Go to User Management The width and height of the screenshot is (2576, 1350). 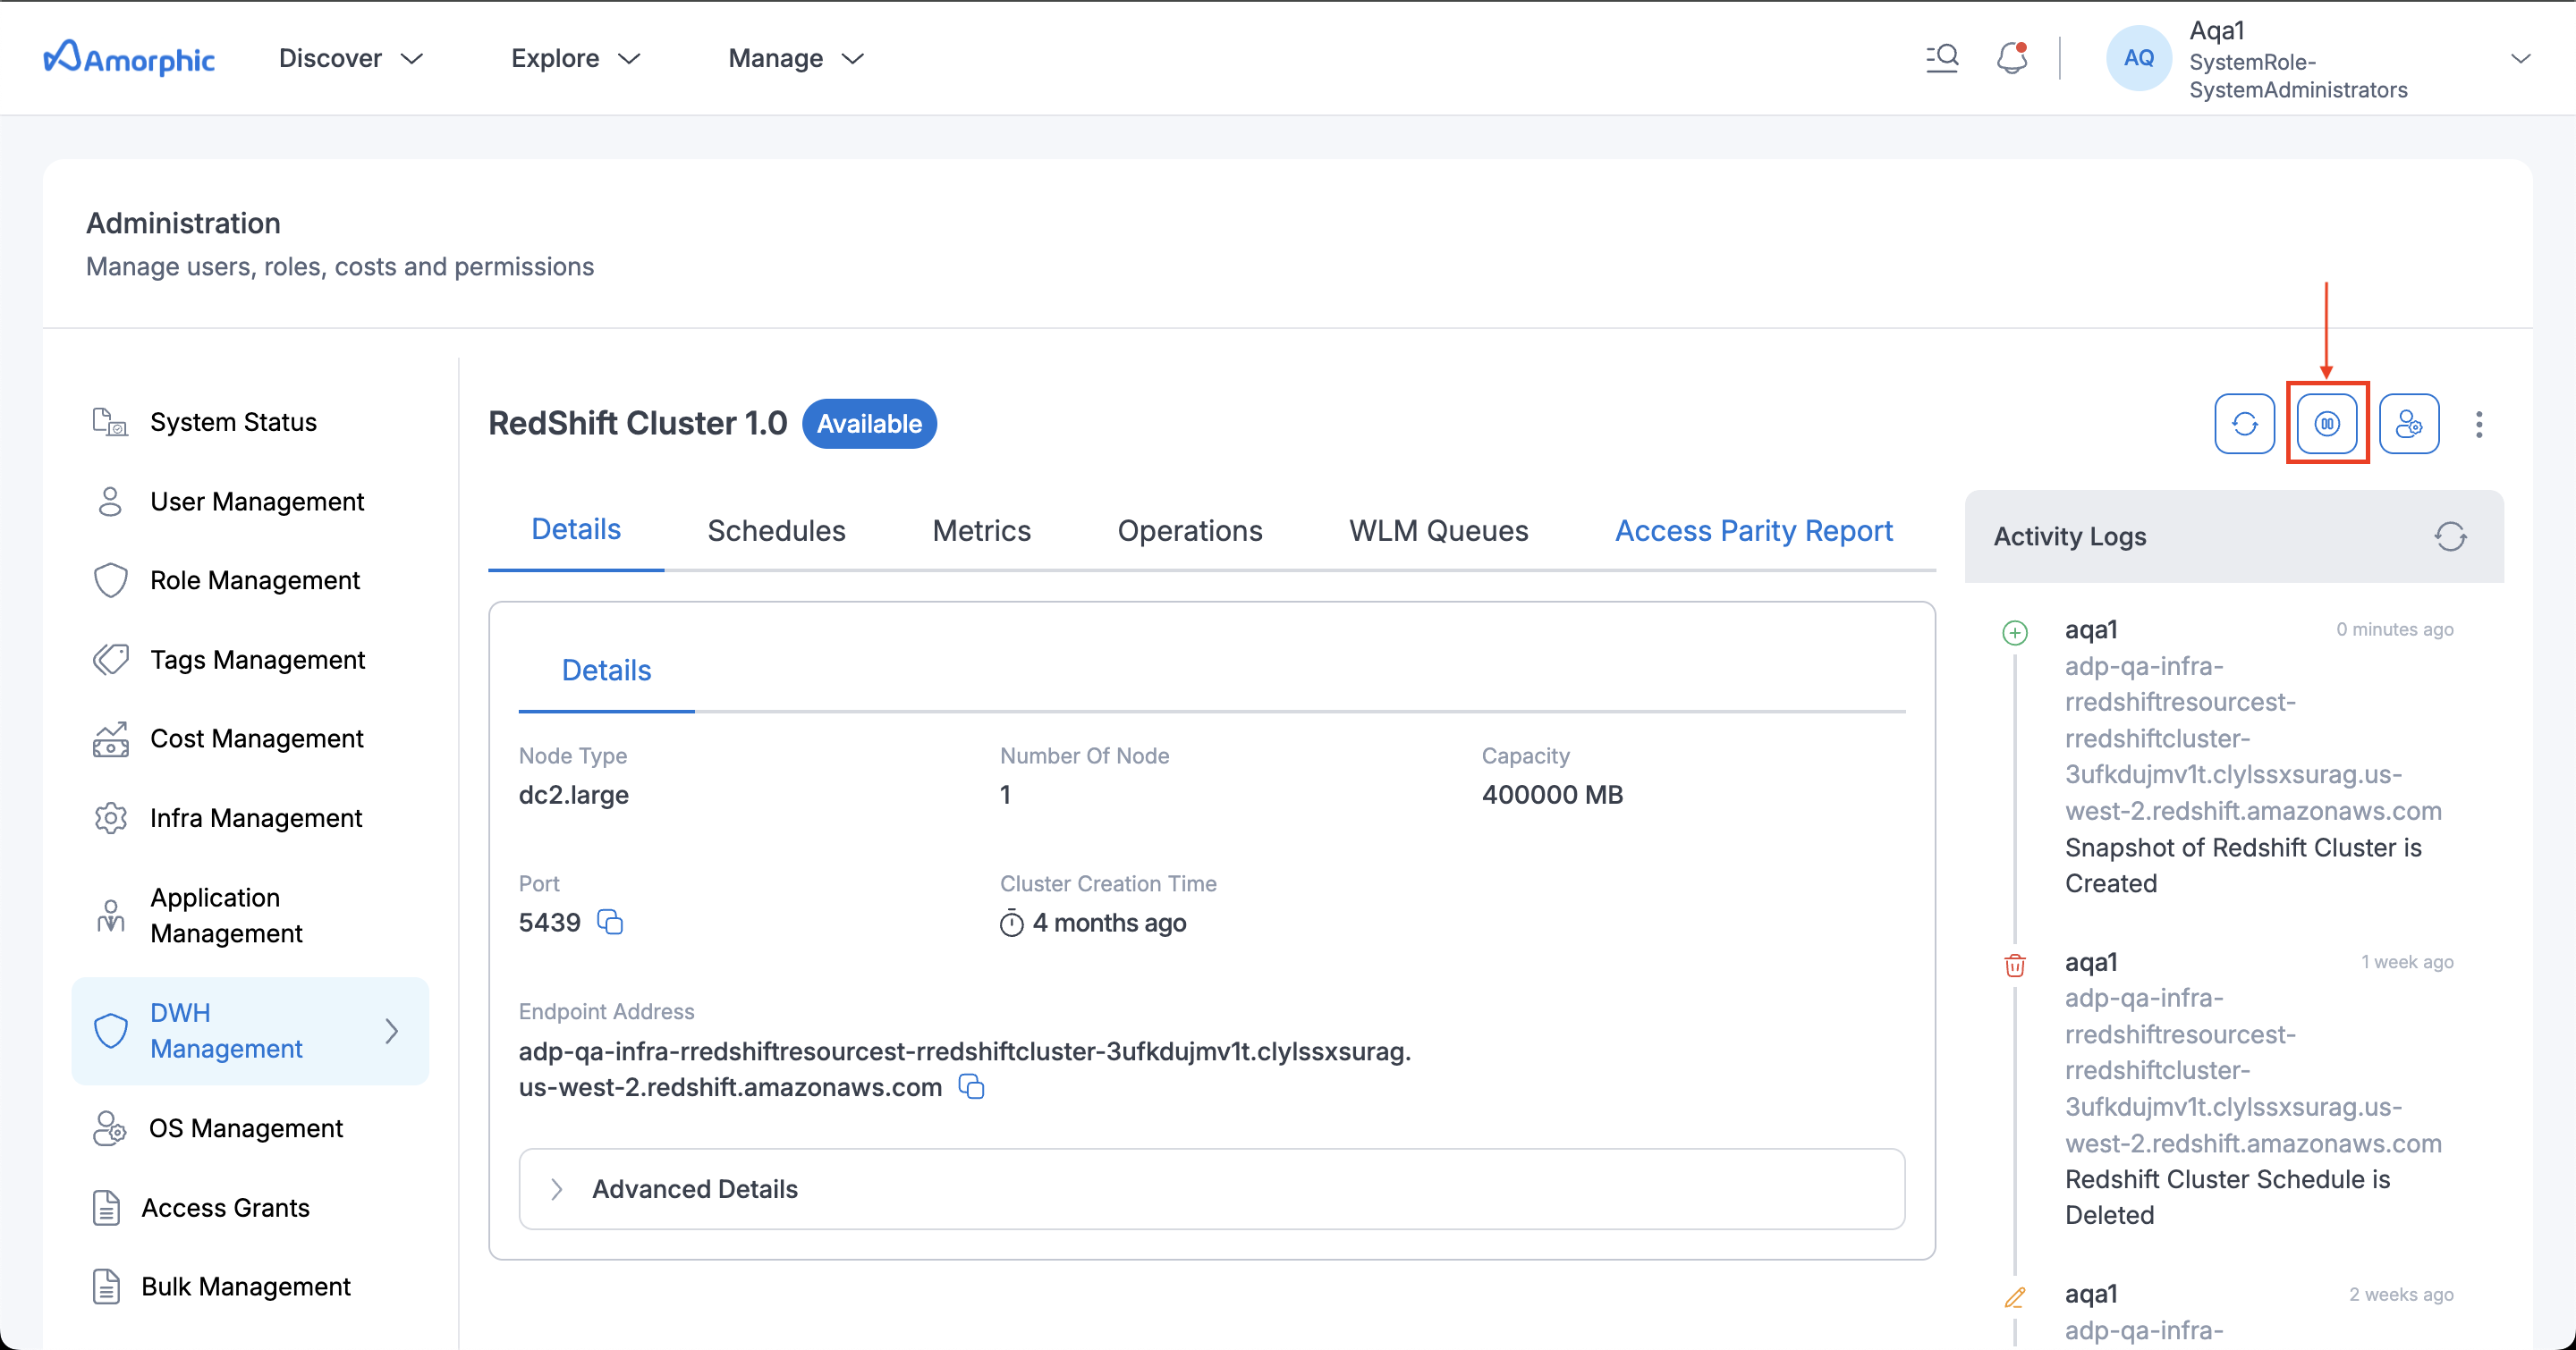point(257,501)
